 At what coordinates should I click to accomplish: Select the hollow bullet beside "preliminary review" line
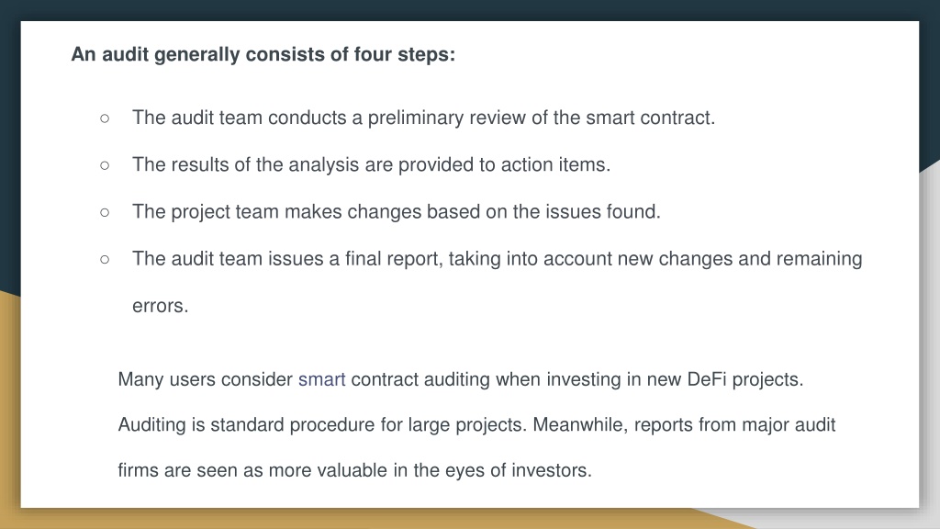click(x=105, y=118)
